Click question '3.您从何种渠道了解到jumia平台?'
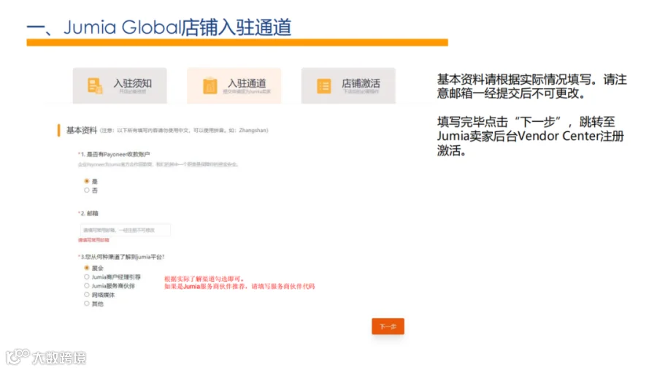 (x=121, y=257)
